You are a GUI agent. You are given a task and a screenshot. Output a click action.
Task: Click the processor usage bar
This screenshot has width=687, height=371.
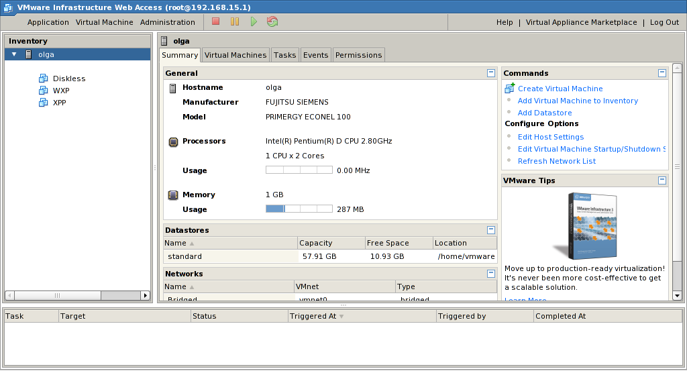(299, 170)
